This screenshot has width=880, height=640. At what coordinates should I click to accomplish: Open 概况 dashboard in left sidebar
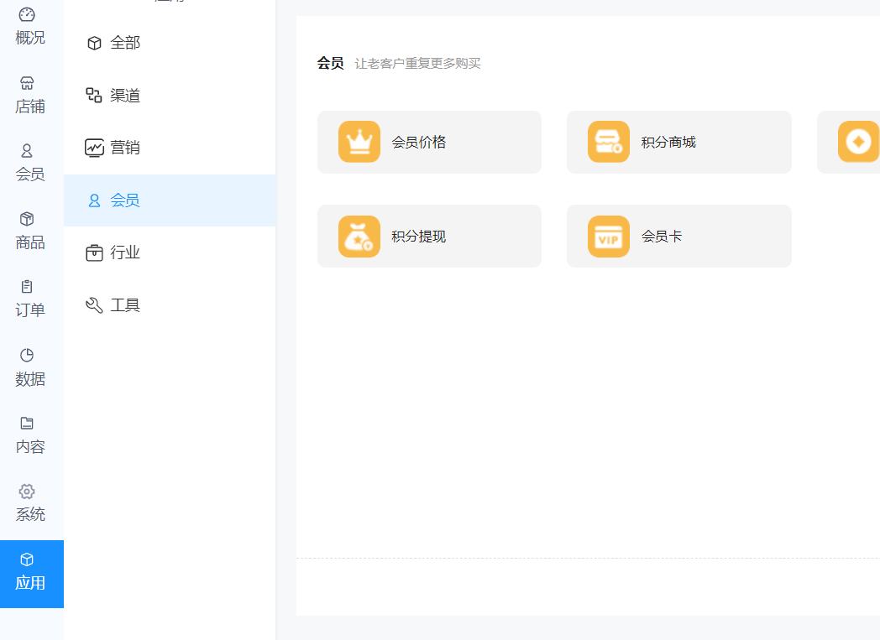point(30,26)
